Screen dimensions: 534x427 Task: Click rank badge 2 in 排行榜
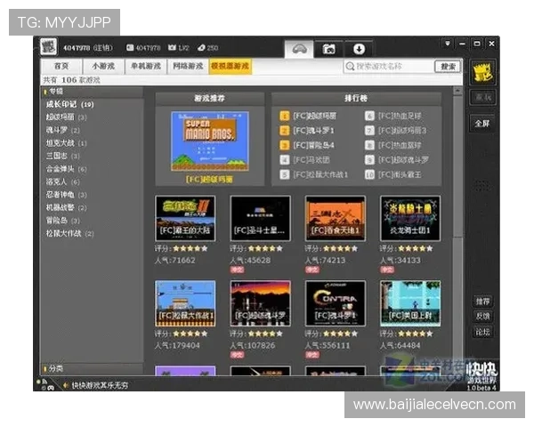pos(285,131)
